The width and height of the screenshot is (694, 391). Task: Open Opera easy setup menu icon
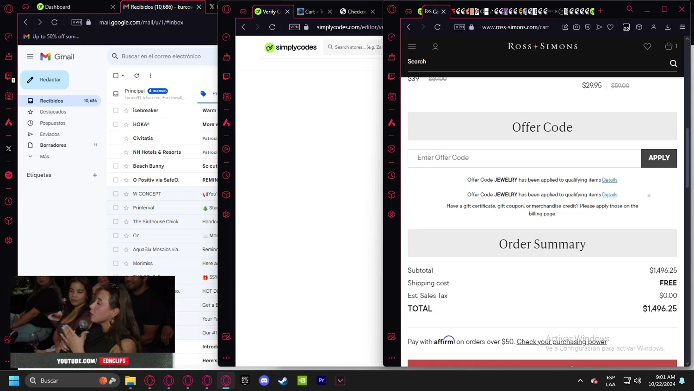click(x=682, y=27)
